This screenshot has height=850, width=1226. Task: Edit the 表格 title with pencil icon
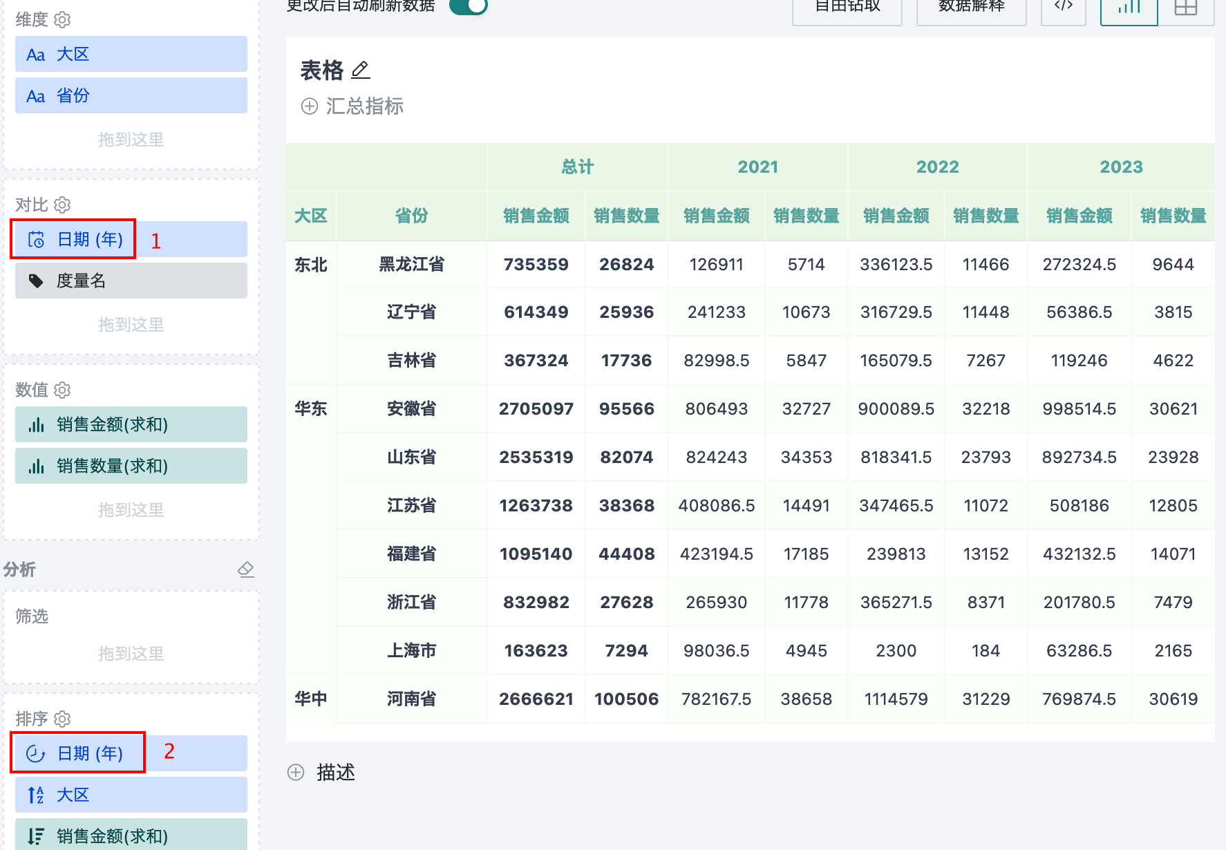coord(361,70)
